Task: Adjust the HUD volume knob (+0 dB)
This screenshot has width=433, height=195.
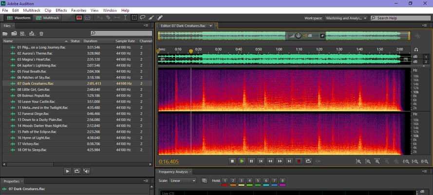Action: (298, 36)
